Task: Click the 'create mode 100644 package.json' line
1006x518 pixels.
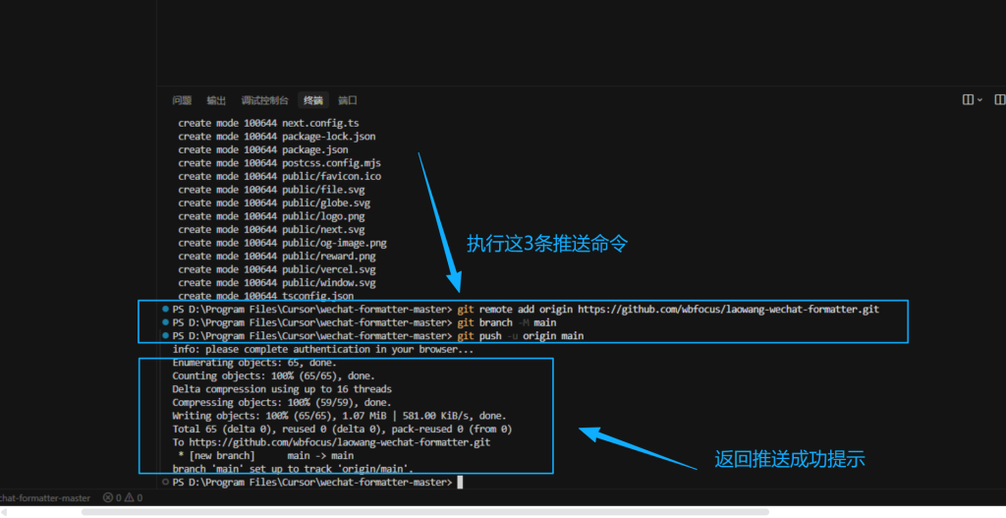Action: point(263,149)
